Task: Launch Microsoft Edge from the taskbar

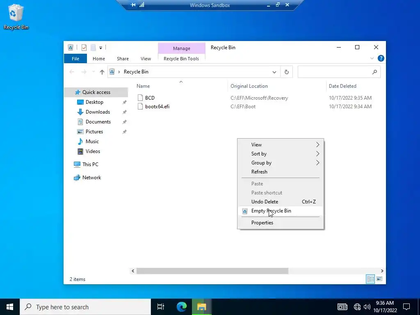Action: click(x=182, y=307)
